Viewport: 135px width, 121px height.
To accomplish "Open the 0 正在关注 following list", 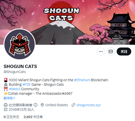I will (x=11, y=117).
